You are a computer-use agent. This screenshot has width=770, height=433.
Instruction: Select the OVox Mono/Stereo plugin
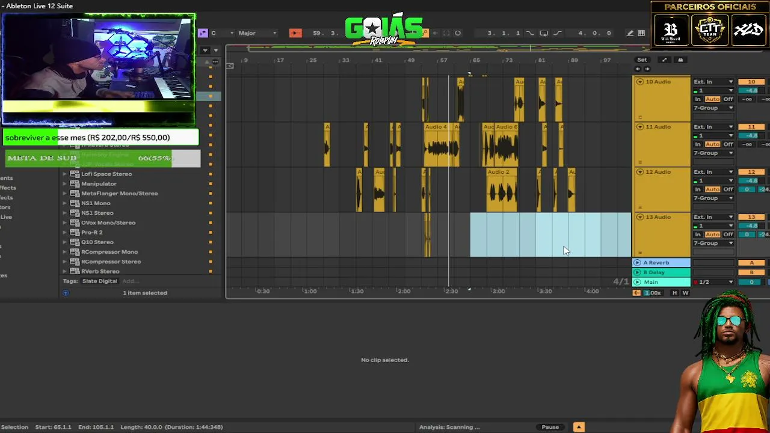tap(108, 223)
